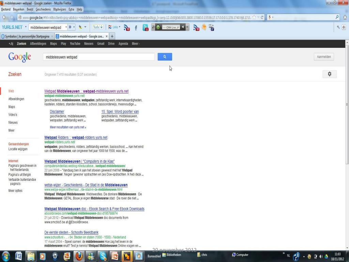Expand the Meer dropdown in the Google black bar

[x=136, y=44]
